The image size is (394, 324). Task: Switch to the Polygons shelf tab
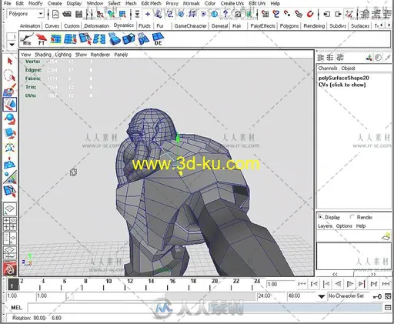point(289,26)
